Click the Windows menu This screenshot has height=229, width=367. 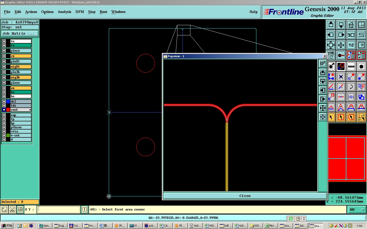[119, 12]
